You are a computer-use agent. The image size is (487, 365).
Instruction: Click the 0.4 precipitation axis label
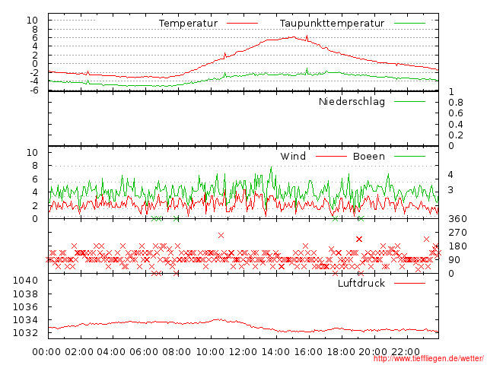click(x=456, y=125)
